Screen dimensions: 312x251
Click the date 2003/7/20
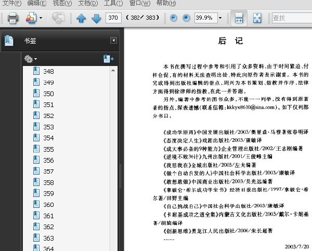pyautogui.click(x=297, y=247)
